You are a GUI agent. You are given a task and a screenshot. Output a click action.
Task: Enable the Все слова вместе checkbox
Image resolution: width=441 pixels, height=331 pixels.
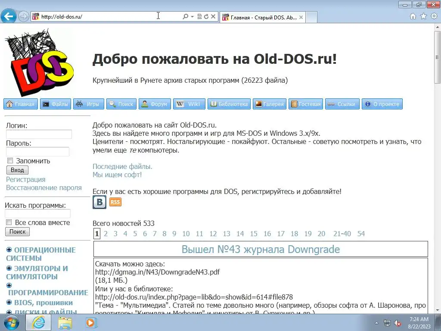coord(9,222)
